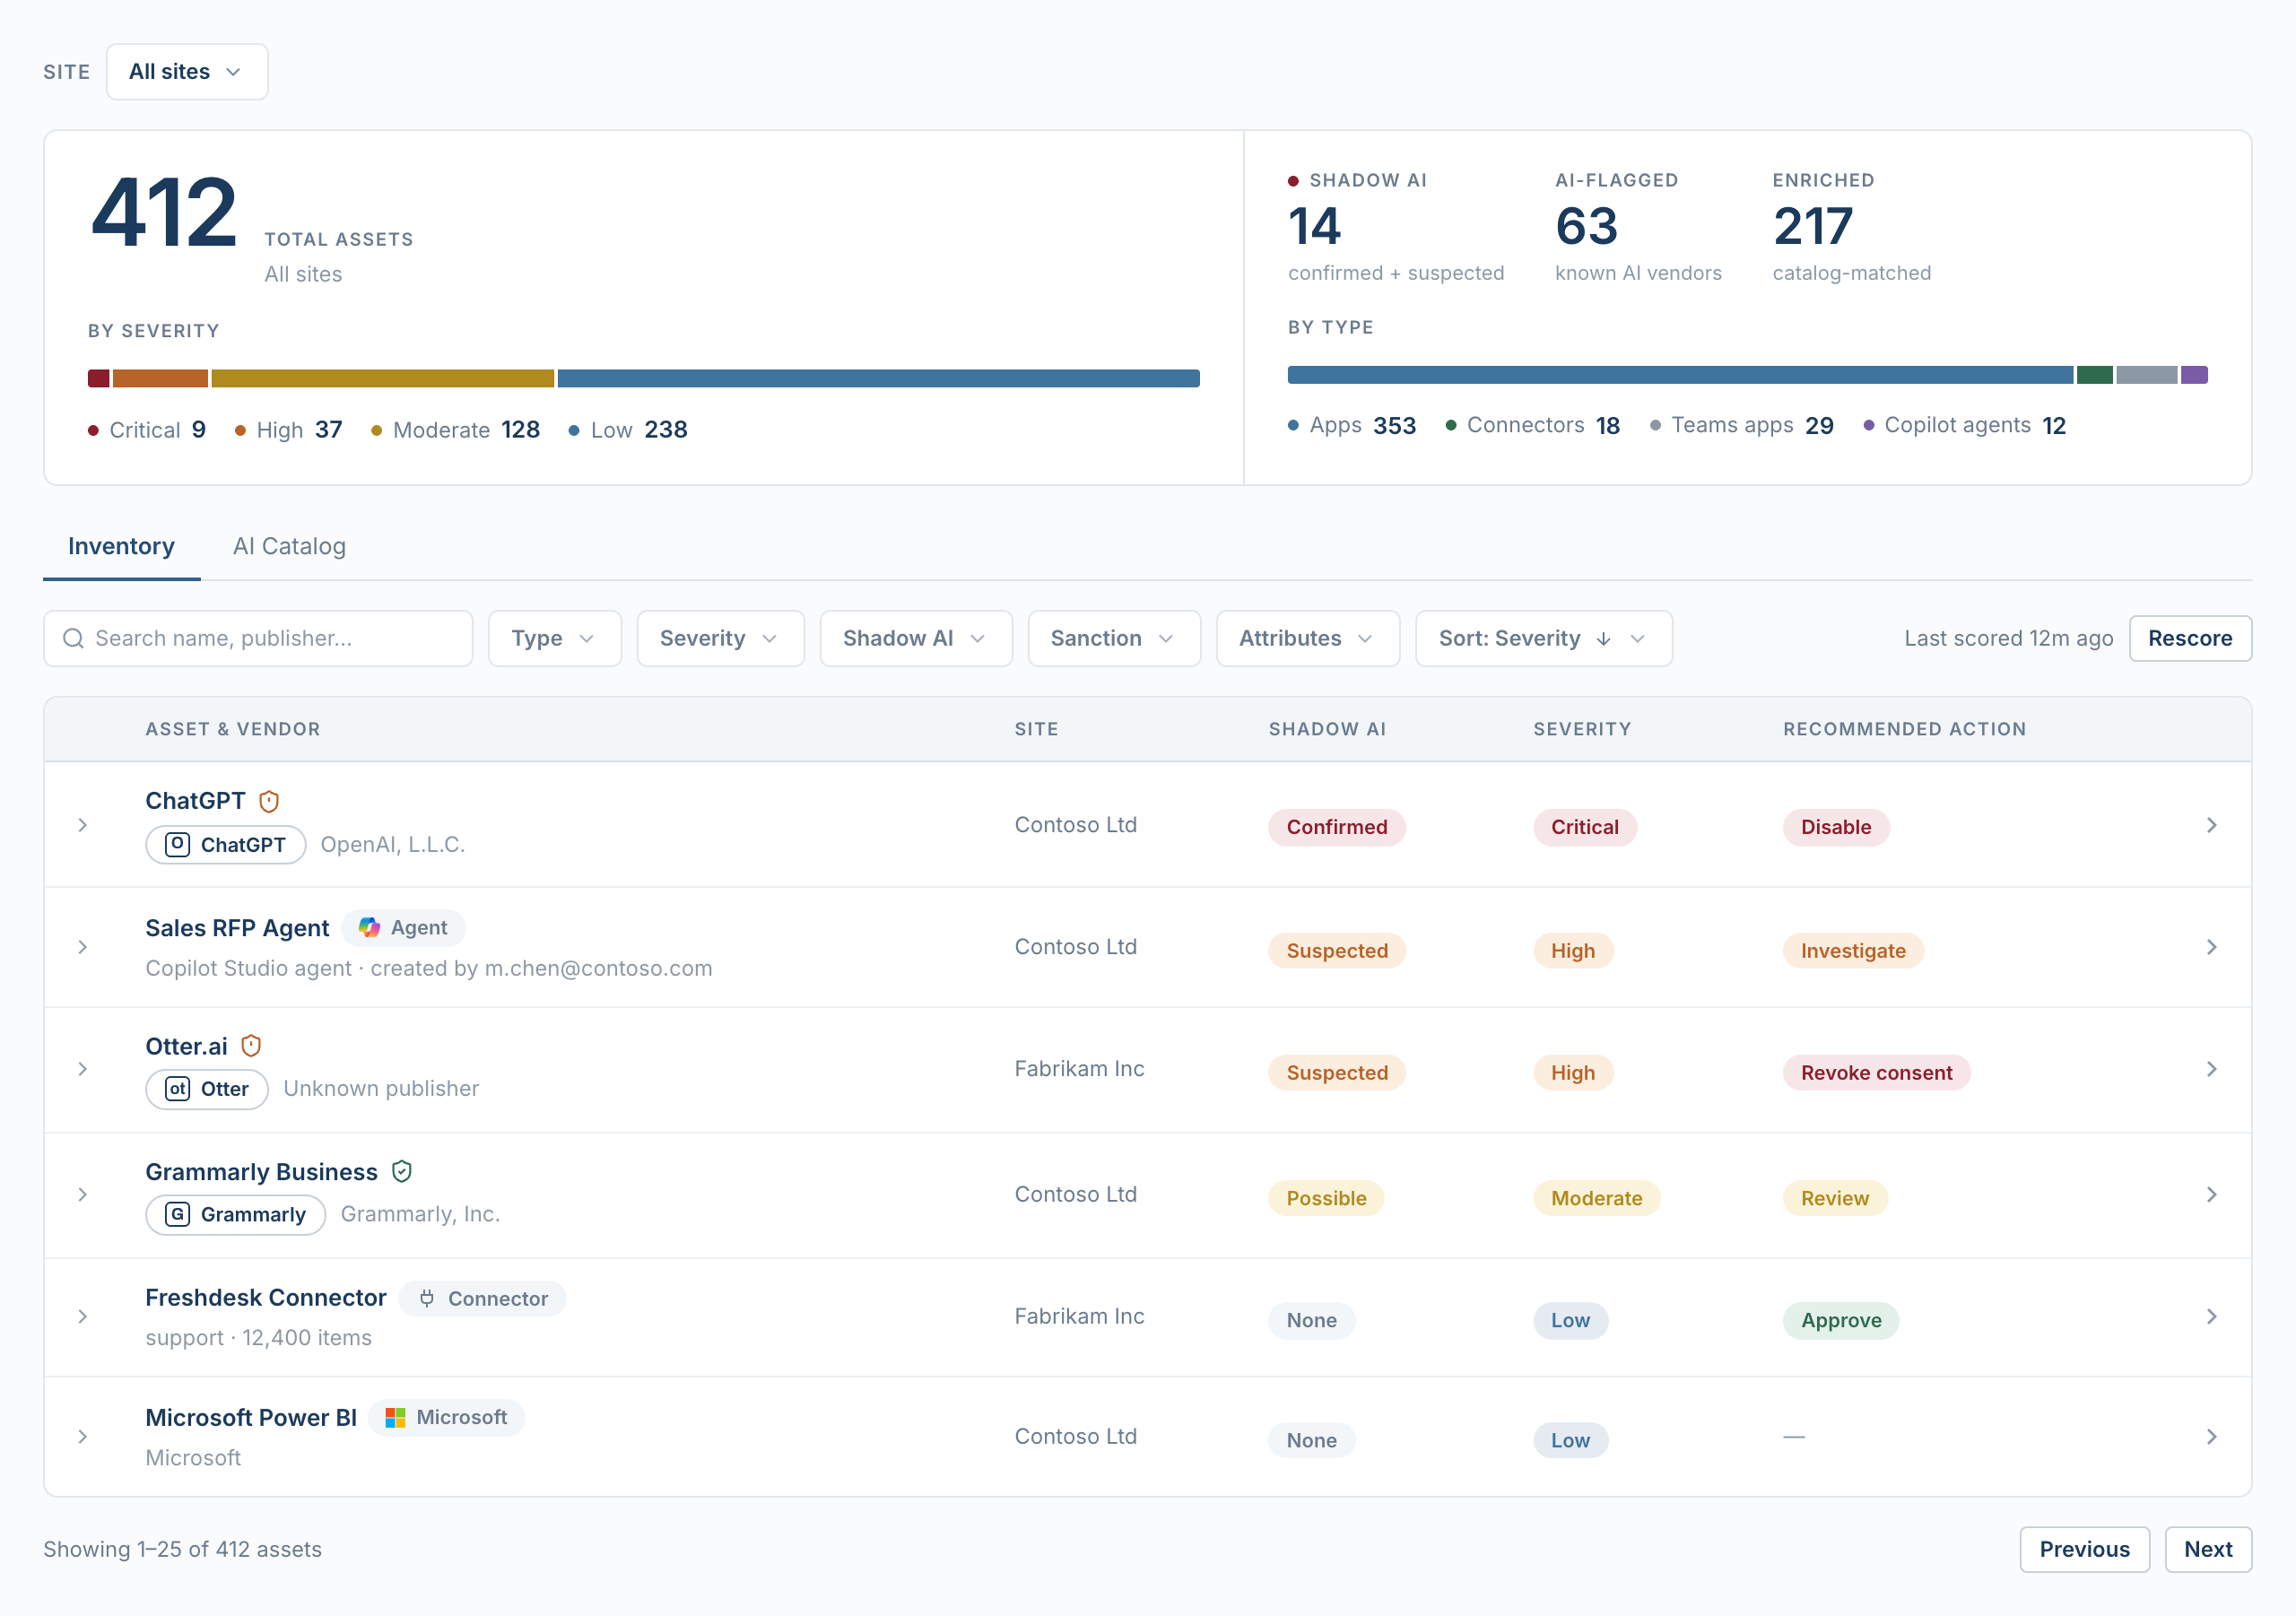Click the Possible badge in Grammarly row
Viewport: 2296px width, 1616px height.
[1326, 1198]
